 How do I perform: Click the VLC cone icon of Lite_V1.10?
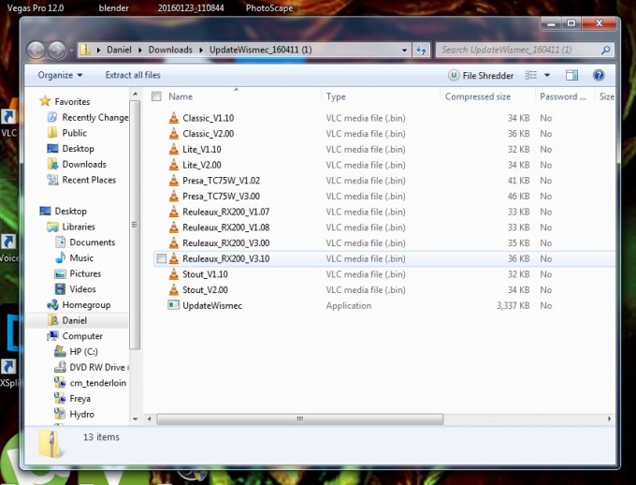coord(174,149)
